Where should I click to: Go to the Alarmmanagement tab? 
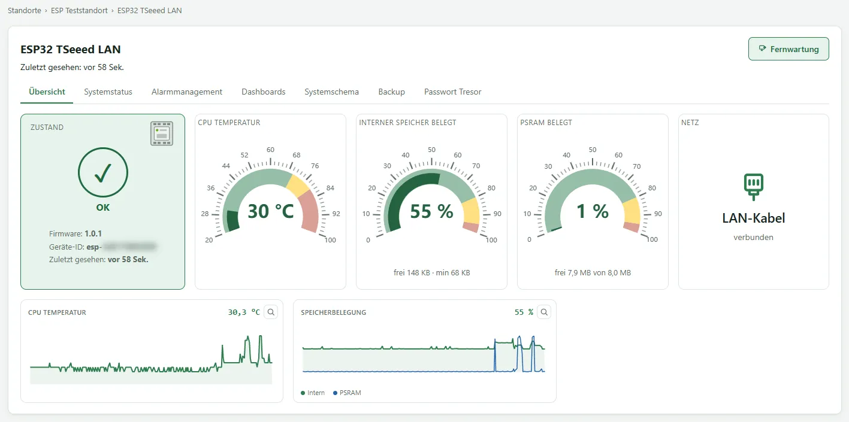click(187, 92)
